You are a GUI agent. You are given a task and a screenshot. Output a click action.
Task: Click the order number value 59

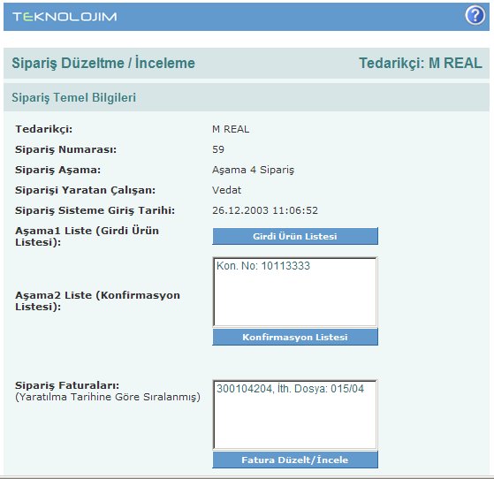218,149
